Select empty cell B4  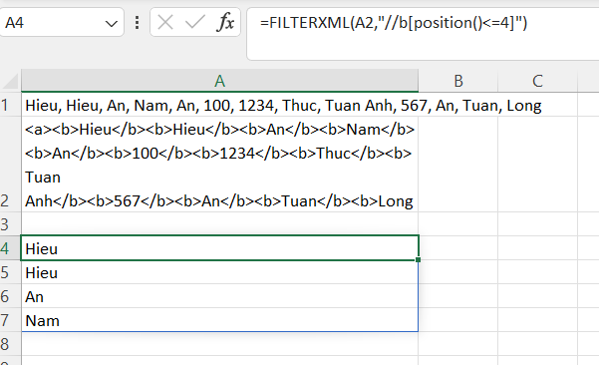(x=458, y=248)
